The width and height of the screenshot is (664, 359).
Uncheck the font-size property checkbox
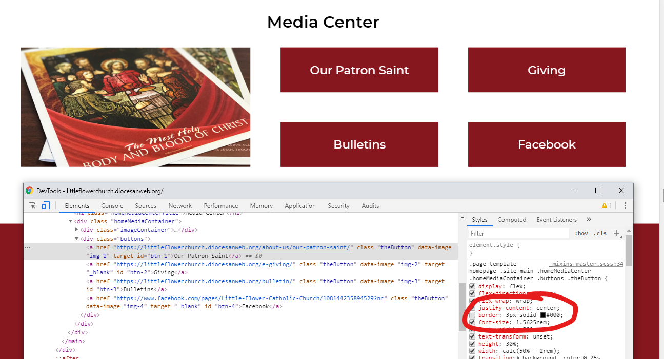pos(473,322)
